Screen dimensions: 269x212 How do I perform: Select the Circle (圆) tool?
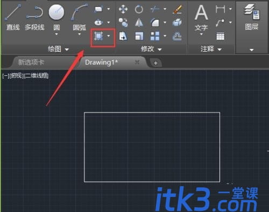(x=56, y=18)
